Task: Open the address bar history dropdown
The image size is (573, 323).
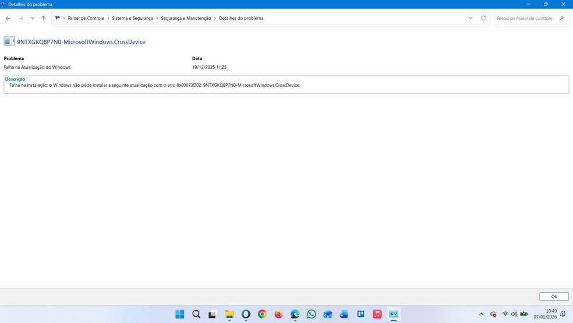Action: (x=471, y=18)
